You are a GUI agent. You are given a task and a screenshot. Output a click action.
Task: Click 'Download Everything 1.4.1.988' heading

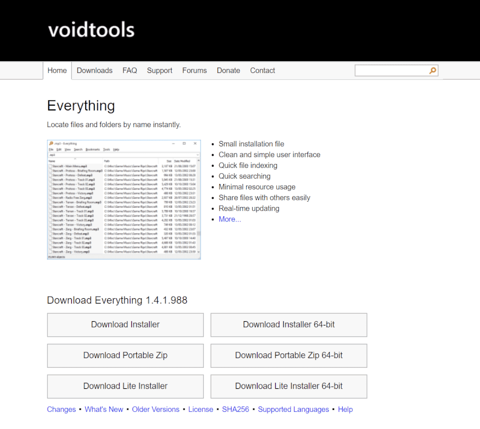[117, 300]
